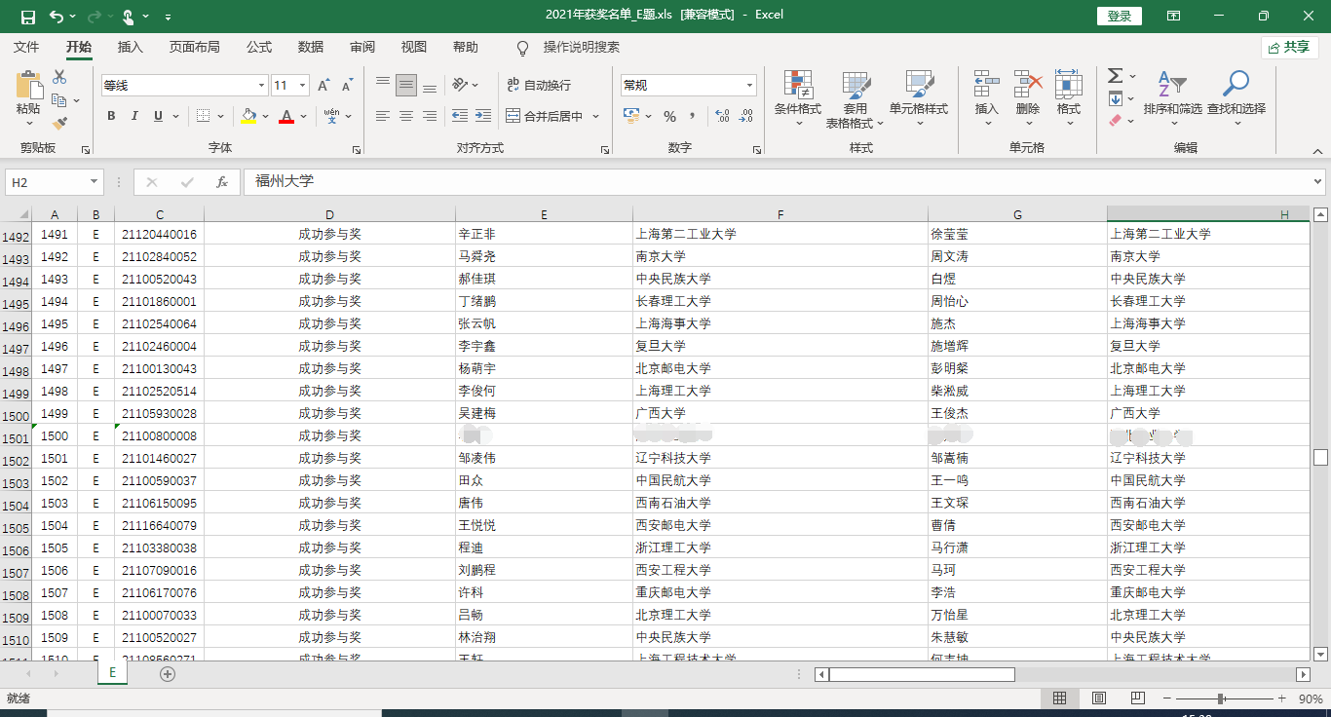Image resolution: width=1331 pixels, height=717 pixels.
Task: Expand the formula bar
Action: coord(1318,182)
